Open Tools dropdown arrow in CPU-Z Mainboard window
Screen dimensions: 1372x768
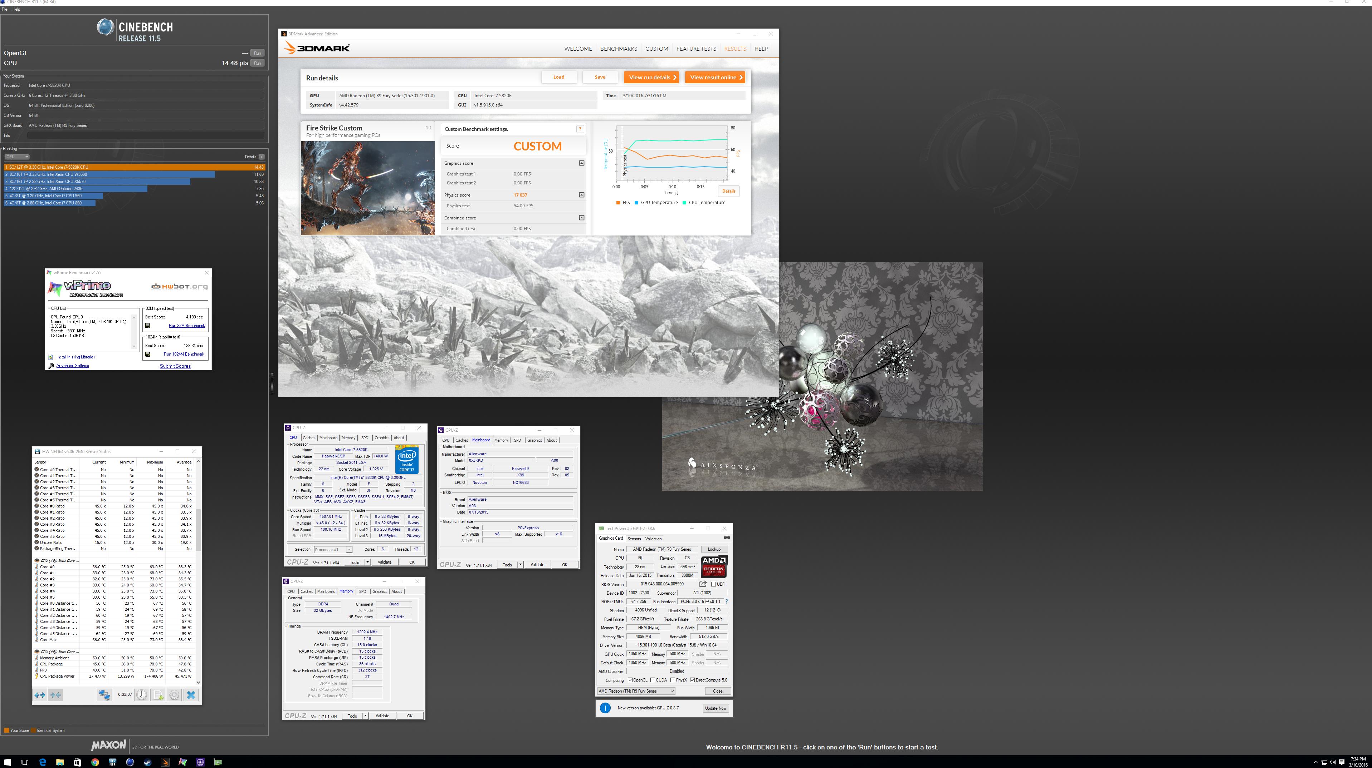click(x=521, y=565)
